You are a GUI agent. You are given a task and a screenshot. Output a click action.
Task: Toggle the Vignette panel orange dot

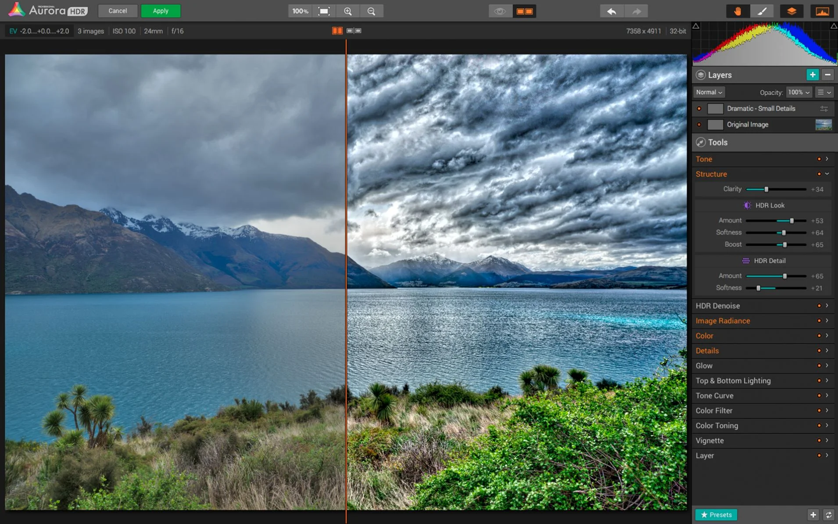tap(819, 441)
